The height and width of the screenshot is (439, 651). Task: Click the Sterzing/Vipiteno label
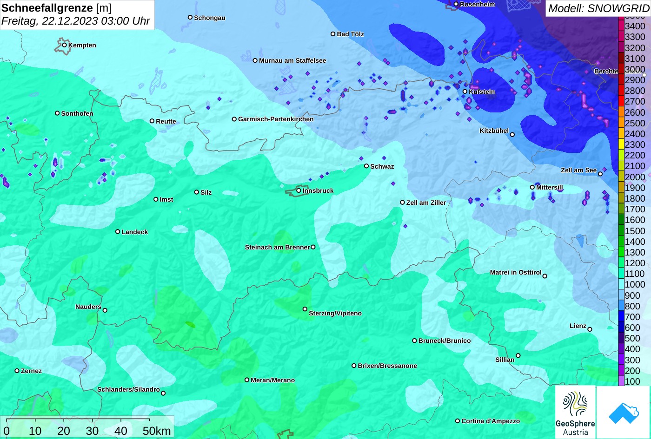[335, 313]
